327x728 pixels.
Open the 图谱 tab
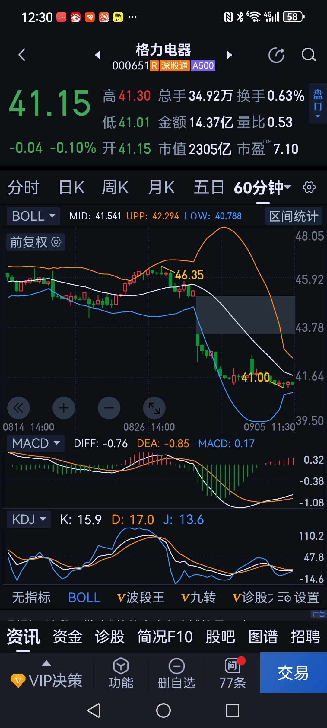pyautogui.click(x=263, y=637)
